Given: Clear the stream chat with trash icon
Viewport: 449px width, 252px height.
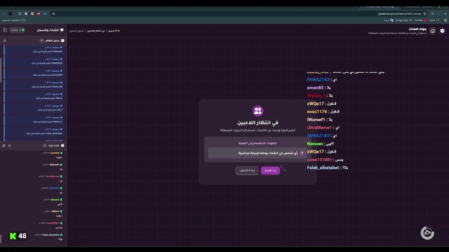Looking at the screenshot, I should [x=9, y=146].
